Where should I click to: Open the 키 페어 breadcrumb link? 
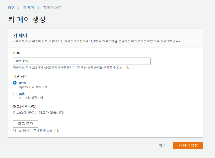[x=29, y=8]
